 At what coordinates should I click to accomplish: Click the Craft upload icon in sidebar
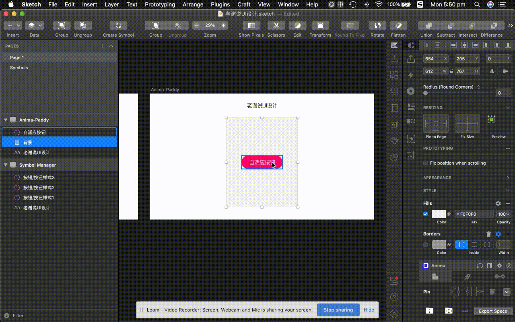(394, 59)
